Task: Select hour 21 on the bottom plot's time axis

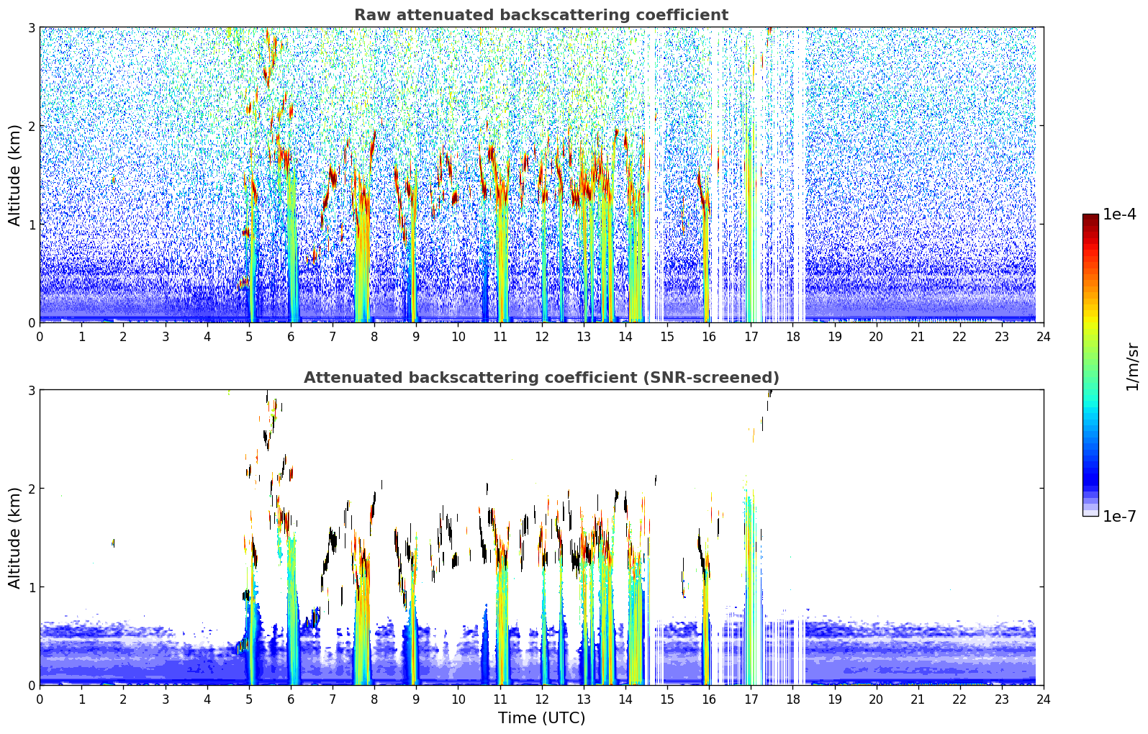Action: [x=918, y=699]
